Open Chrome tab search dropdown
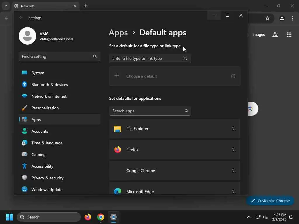The image size is (299, 224). tap(6, 6)
